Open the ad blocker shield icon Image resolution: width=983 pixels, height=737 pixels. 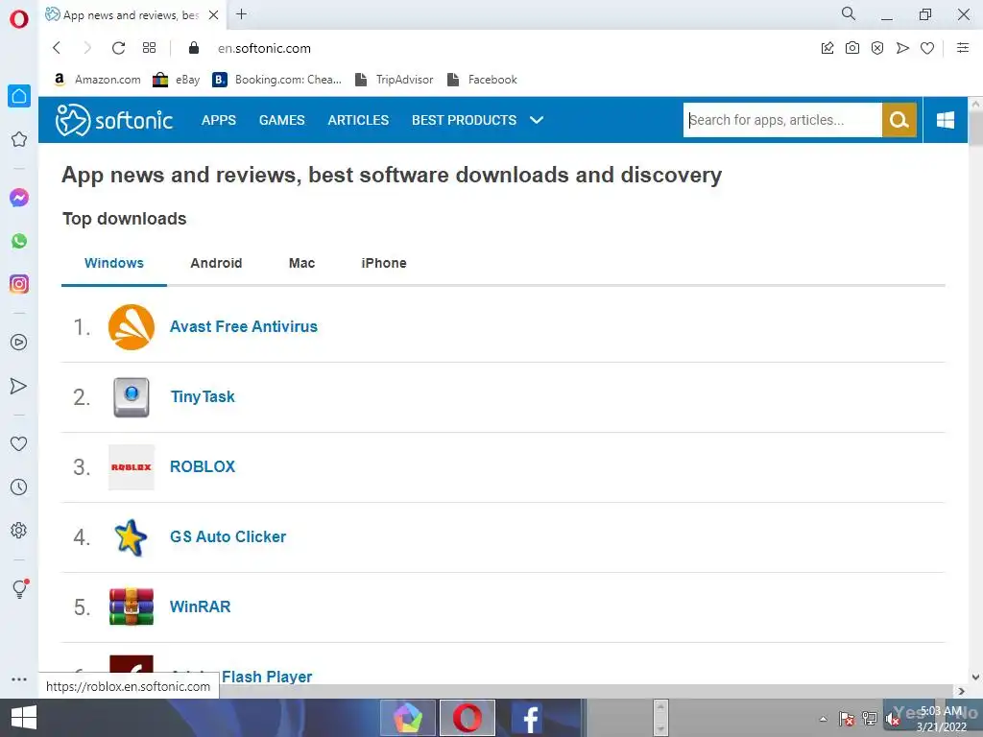click(877, 48)
